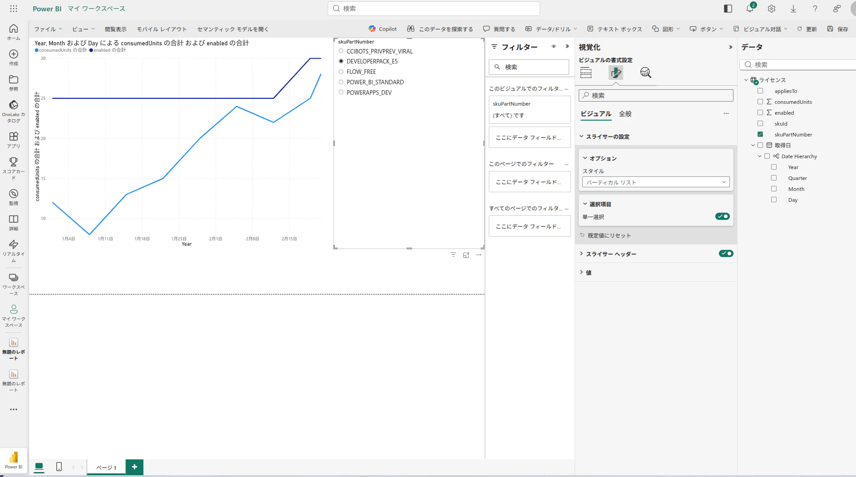Check the enabled field checkbox
The width and height of the screenshot is (856, 477).
760,112
